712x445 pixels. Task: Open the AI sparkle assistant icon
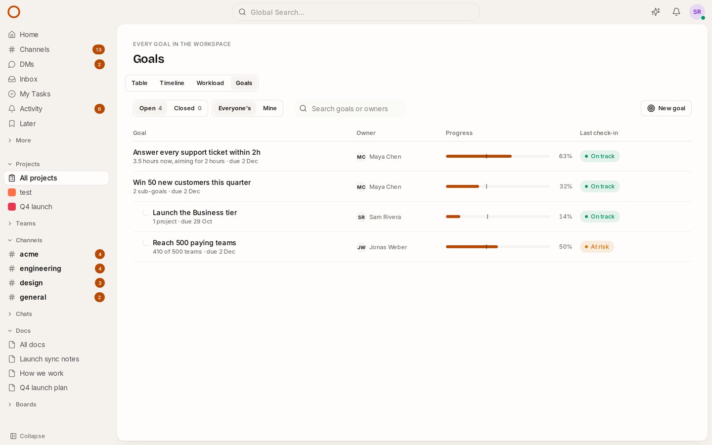coord(656,12)
